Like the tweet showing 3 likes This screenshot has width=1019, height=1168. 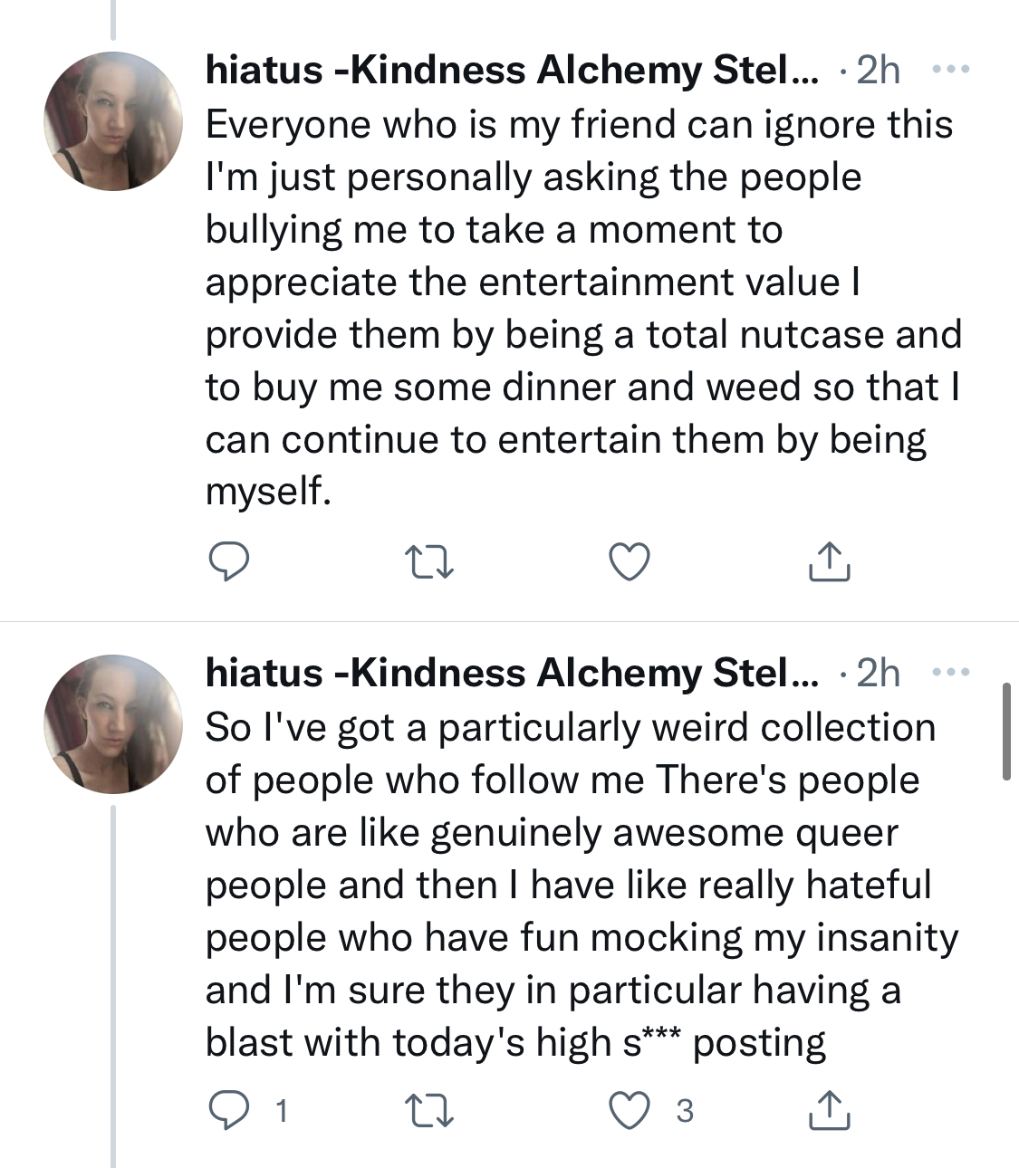click(629, 1111)
